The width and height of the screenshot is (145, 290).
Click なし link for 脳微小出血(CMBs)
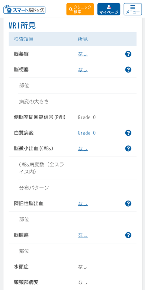tap(83, 149)
